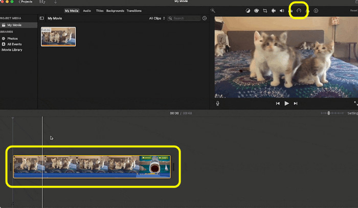Click the search magnifier icon
This screenshot has height=208, width=358.
170,18
